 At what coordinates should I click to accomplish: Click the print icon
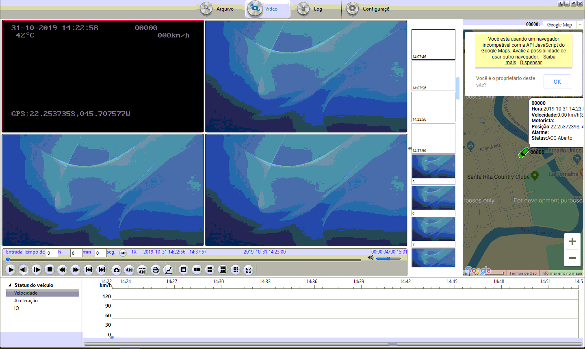(x=155, y=269)
